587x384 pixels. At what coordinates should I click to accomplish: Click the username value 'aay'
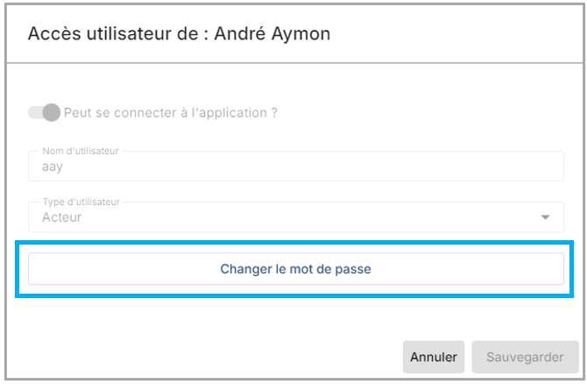point(52,167)
